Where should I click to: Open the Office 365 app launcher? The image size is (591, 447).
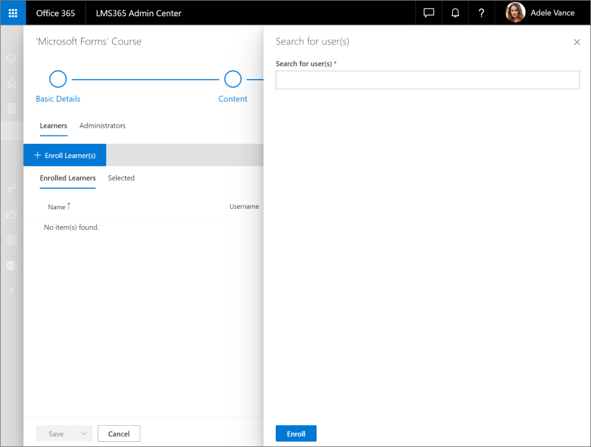(x=13, y=13)
